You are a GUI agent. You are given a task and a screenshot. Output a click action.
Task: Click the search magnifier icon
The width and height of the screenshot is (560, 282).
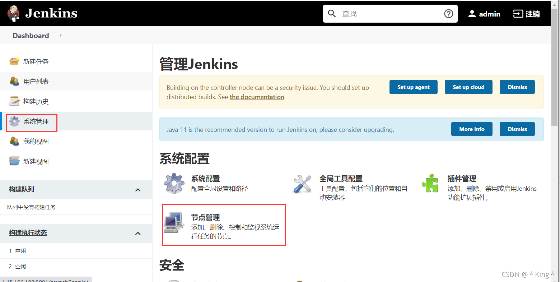coord(332,14)
